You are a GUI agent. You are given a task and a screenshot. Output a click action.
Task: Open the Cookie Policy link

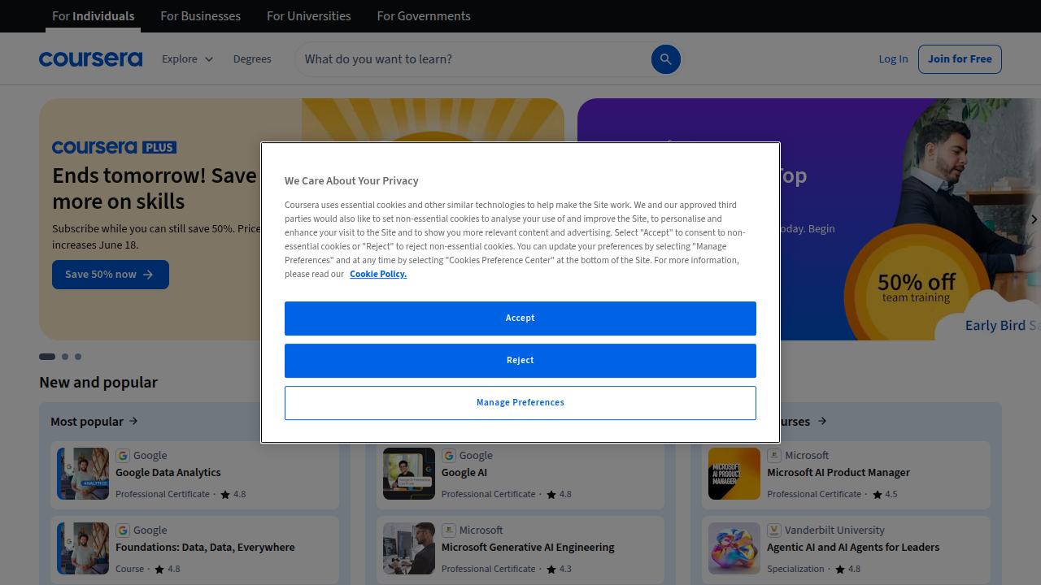[x=378, y=274]
